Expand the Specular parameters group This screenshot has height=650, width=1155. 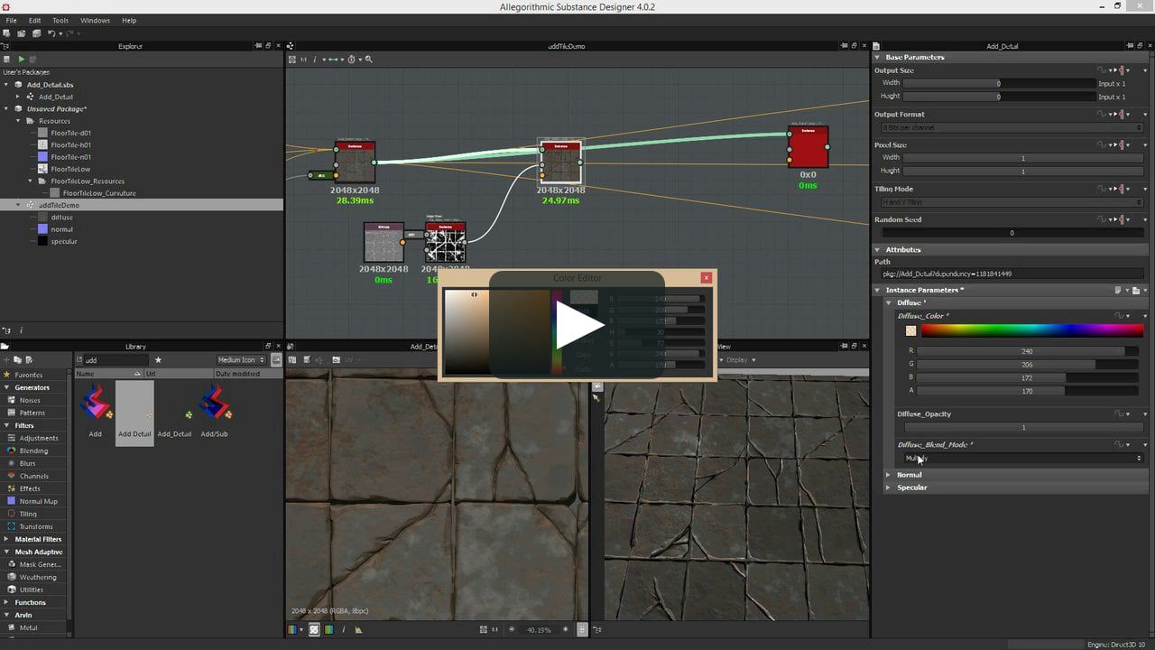[x=888, y=487]
